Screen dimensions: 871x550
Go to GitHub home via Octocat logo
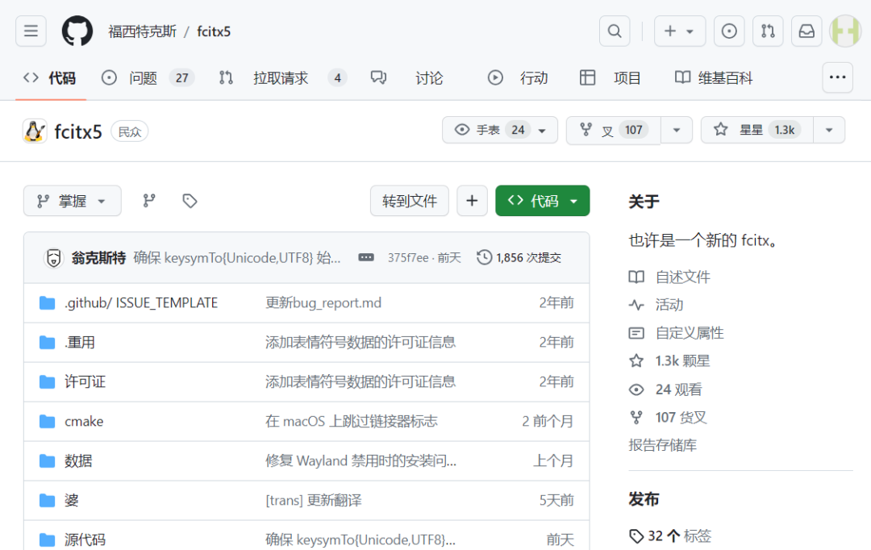click(x=77, y=31)
